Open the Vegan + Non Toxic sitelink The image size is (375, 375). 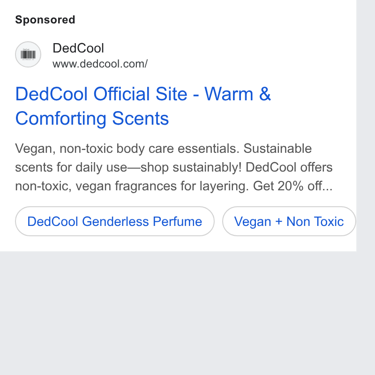pyautogui.click(x=289, y=221)
